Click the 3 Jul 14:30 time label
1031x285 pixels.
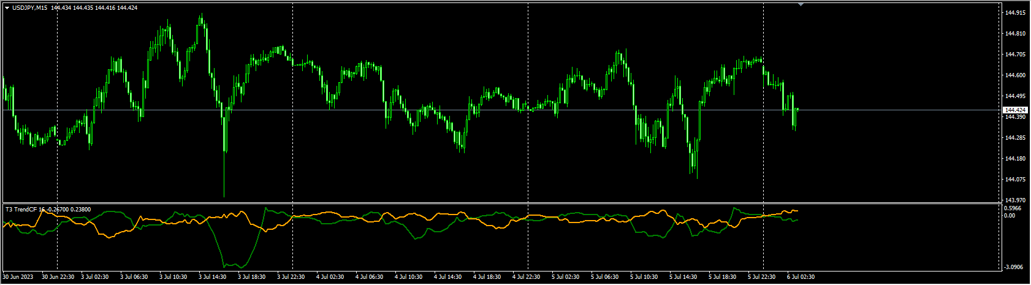(x=213, y=277)
